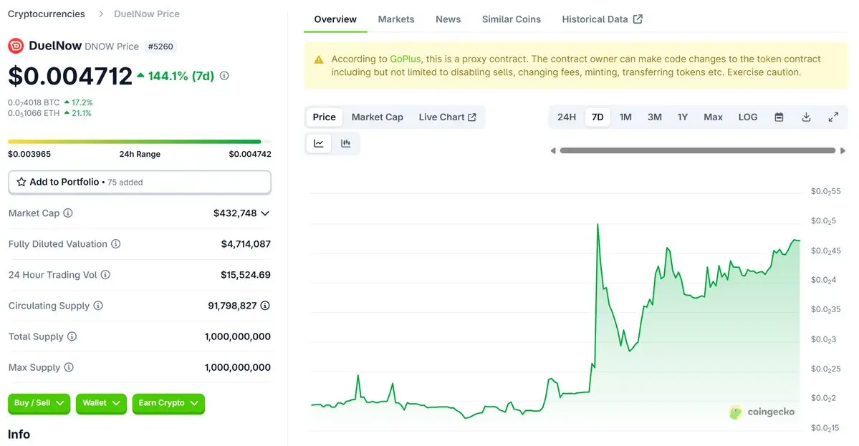This screenshot has width=859, height=446.
Task: Click the star icon in Add to Portfolio
Action: tap(21, 182)
